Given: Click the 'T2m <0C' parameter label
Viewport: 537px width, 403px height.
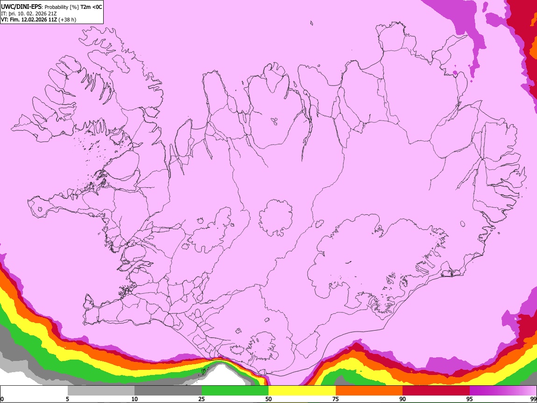Looking at the screenshot, I should click(x=91, y=7).
